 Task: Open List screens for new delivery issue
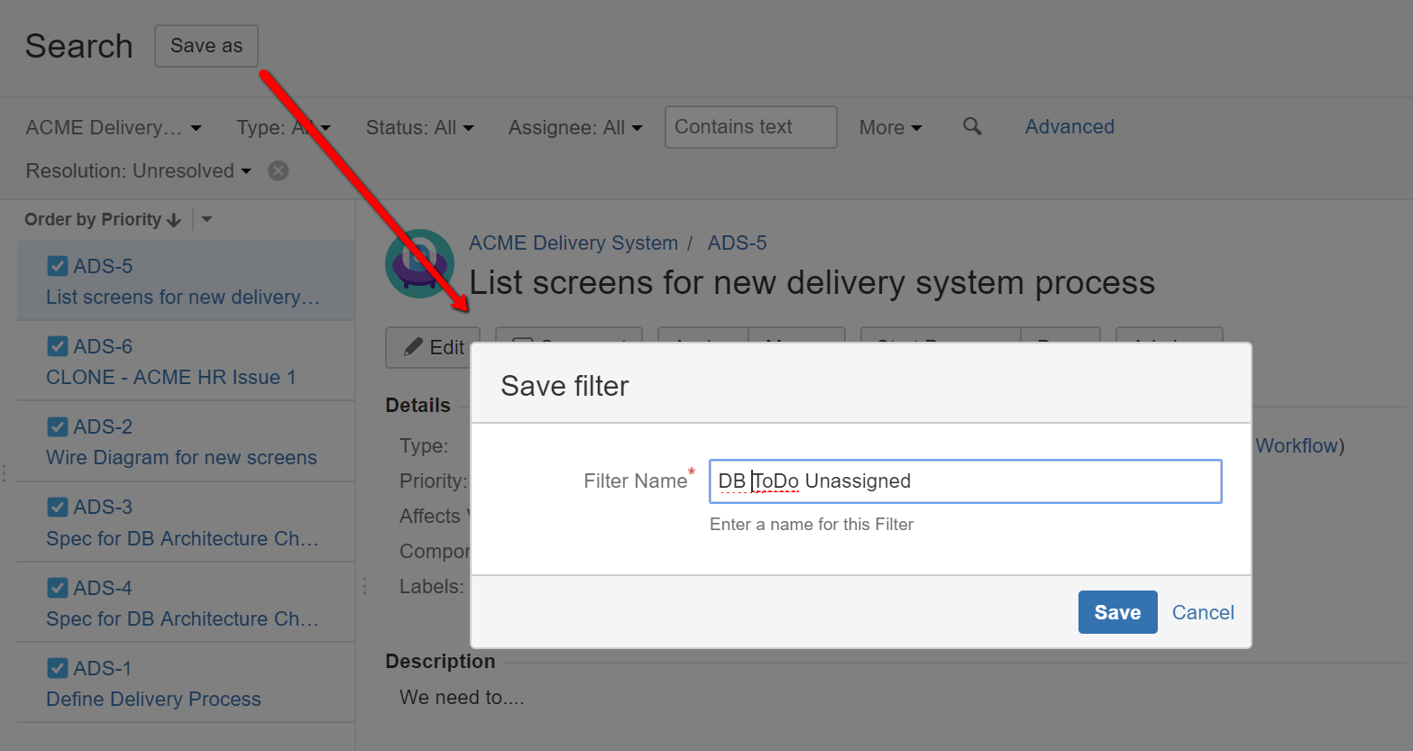(x=183, y=297)
